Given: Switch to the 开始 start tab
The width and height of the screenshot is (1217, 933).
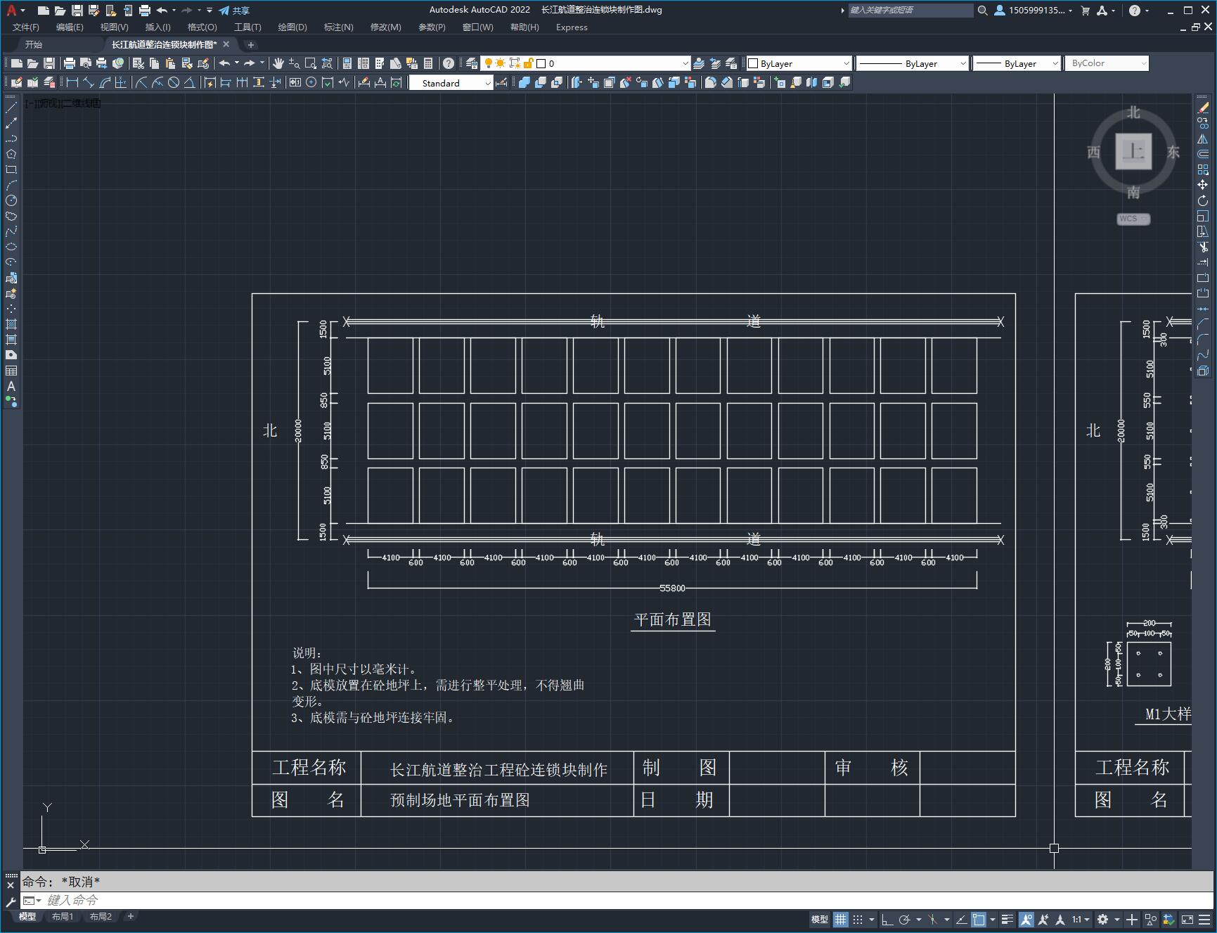Looking at the screenshot, I should click(34, 44).
